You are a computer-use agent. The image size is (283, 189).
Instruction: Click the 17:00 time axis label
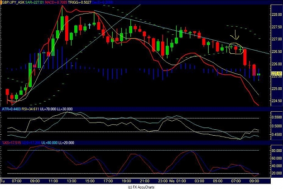[x=108, y=181]
